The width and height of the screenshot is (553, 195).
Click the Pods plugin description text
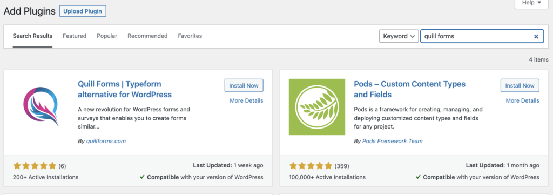419,118
